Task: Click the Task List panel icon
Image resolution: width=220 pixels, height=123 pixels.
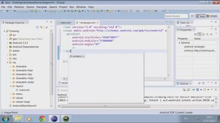Action: pos(178,23)
